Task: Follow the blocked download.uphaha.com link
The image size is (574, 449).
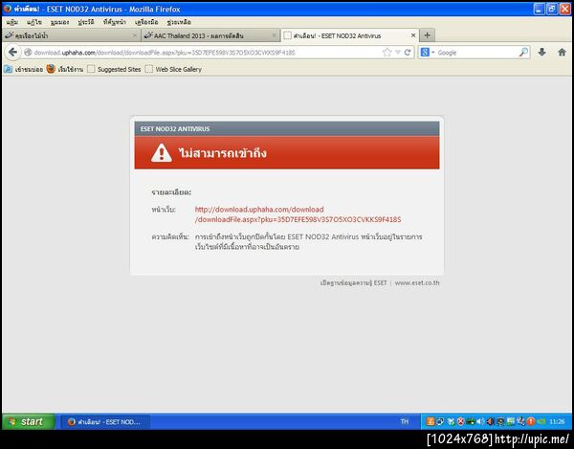Action: (x=298, y=214)
